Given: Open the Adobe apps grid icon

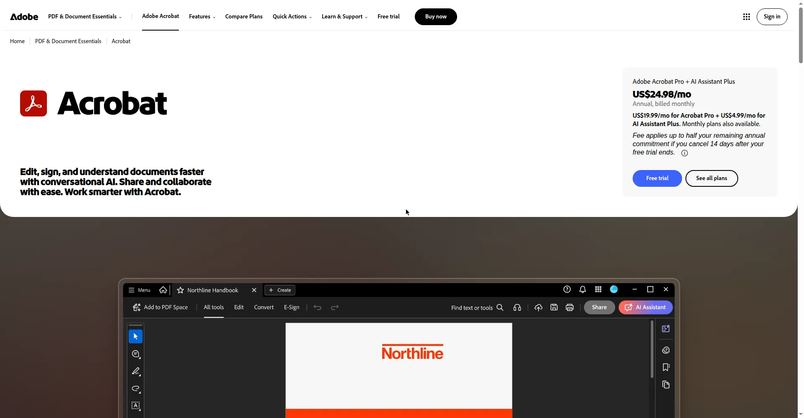Looking at the screenshot, I should pos(746,17).
